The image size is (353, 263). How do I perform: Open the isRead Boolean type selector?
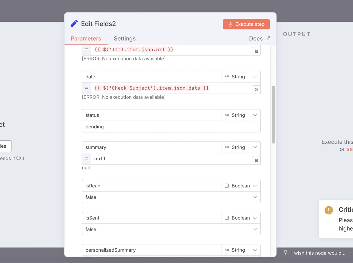pos(241,186)
